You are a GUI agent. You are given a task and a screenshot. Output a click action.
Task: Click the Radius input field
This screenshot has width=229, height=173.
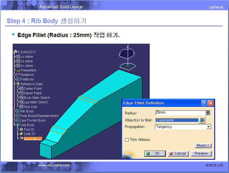[x=180, y=113]
